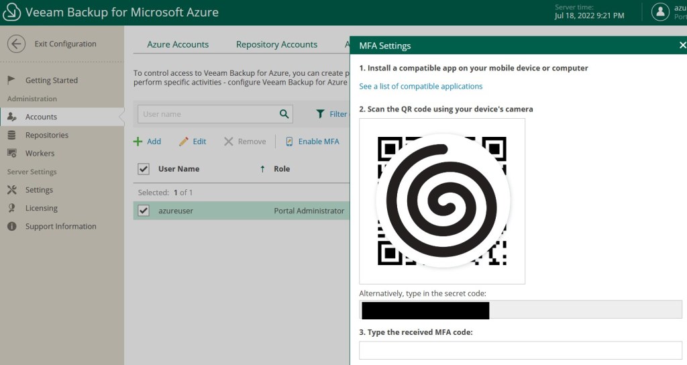Click the Filter funnel icon
Viewport: 687px width, 365px height.
pos(321,114)
